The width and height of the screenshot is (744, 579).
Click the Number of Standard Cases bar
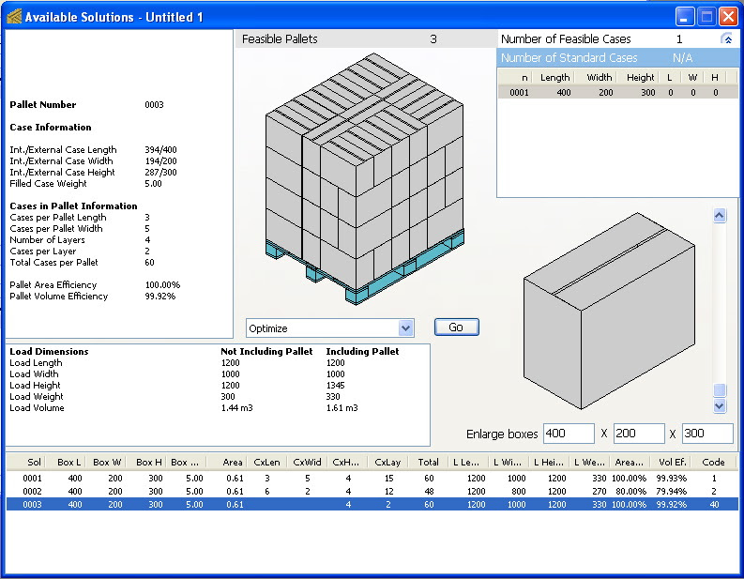pos(617,58)
